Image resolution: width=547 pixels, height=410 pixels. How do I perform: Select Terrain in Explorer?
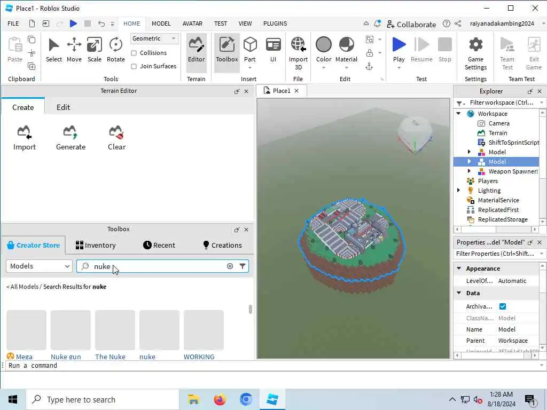(497, 133)
